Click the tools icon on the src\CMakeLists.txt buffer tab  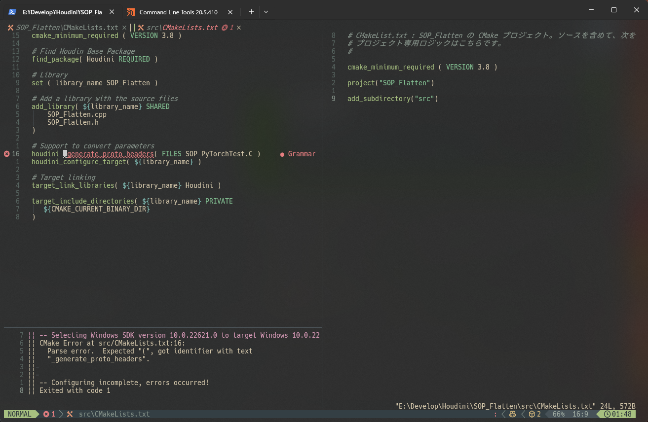click(141, 28)
